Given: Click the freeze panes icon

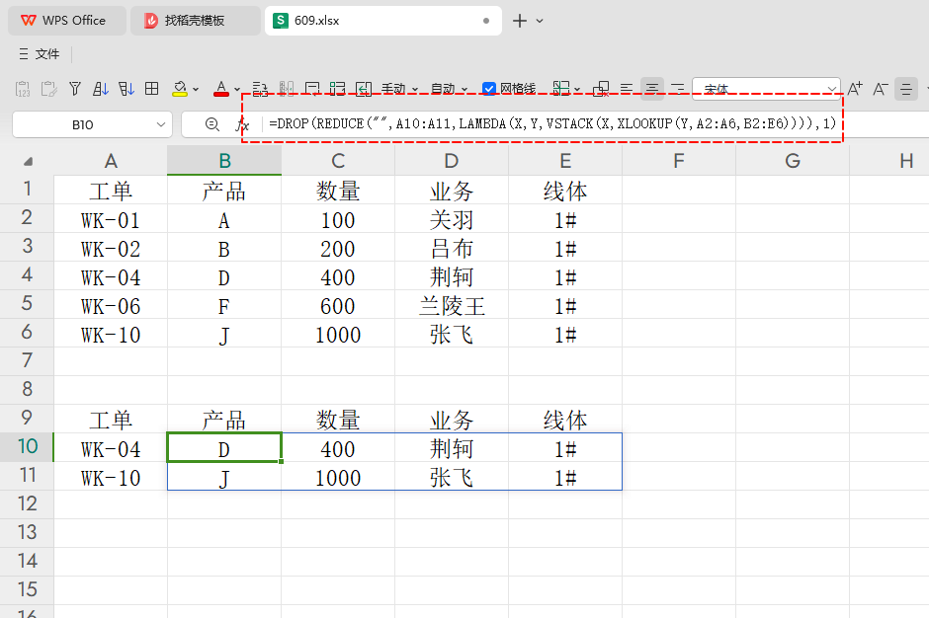Looking at the screenshot, I should click(x=560, y=89).
